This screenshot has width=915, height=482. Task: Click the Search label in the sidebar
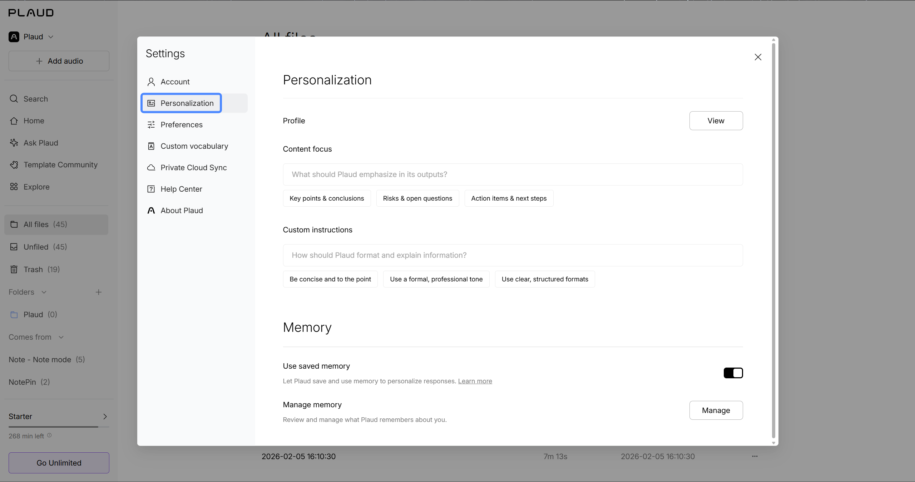tap(36, 99)
